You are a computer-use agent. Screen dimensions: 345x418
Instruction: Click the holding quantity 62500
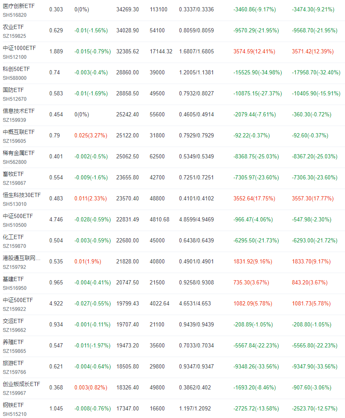(157, 156)
